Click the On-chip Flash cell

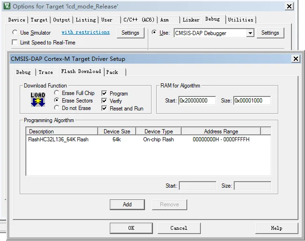coord(158,139)
